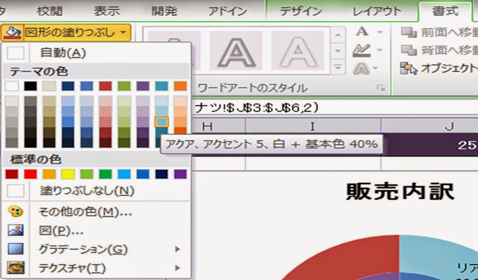
Task: Pick the purple standard color swatch
Action: coord(181,174)
